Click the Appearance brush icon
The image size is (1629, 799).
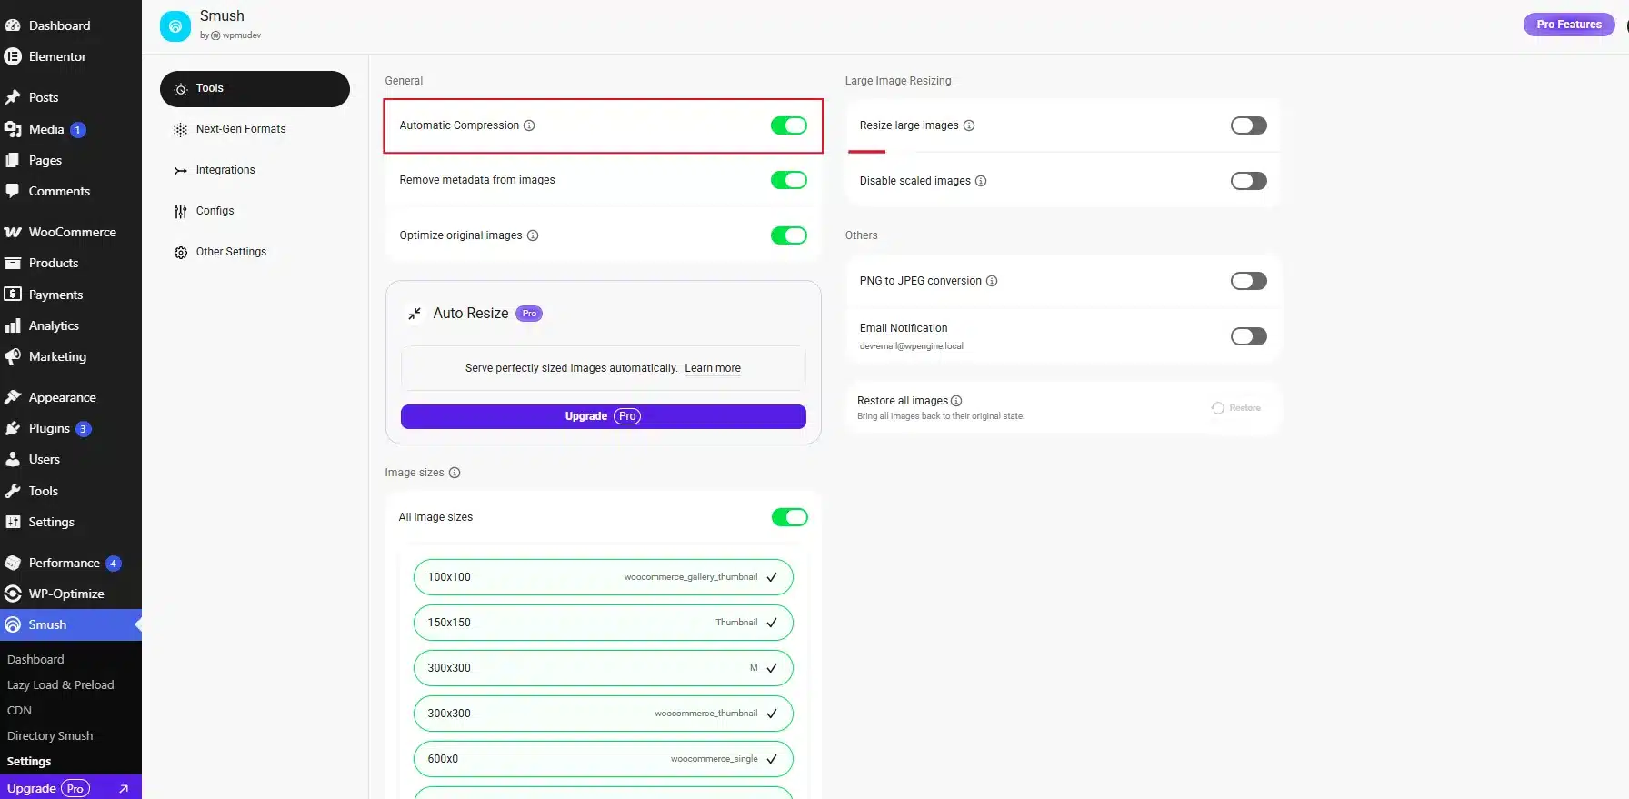tap(13, 397)
